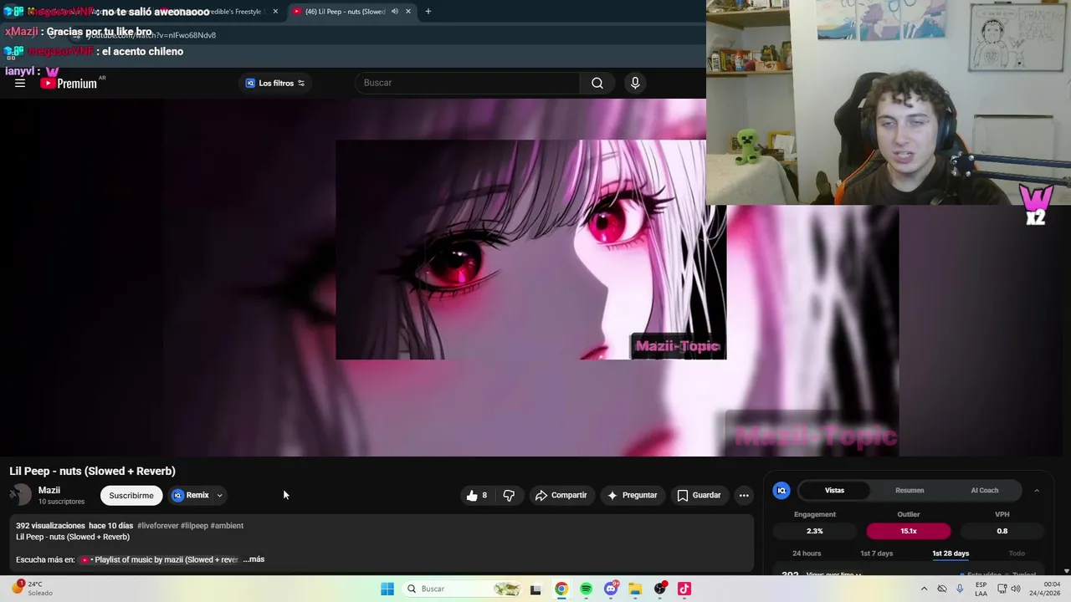The height and width of the screenshot is (602, 1071).
Task: Subscribe with the Suscribirme button
Action: pos(131,495)
